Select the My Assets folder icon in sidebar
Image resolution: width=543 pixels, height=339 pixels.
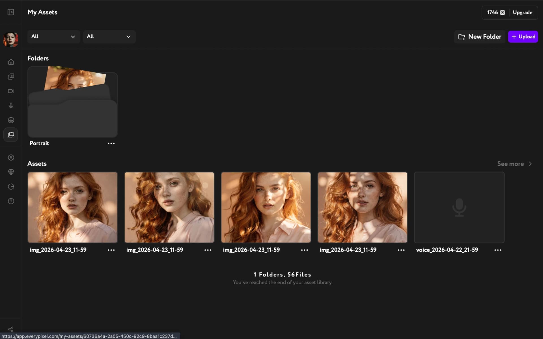[11, 135]
